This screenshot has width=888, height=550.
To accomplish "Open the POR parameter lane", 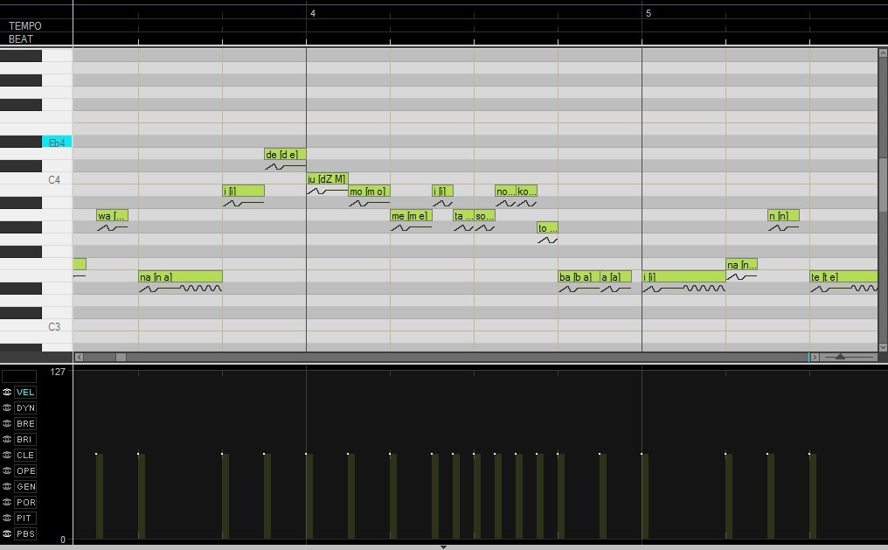I will coord(25,503).
